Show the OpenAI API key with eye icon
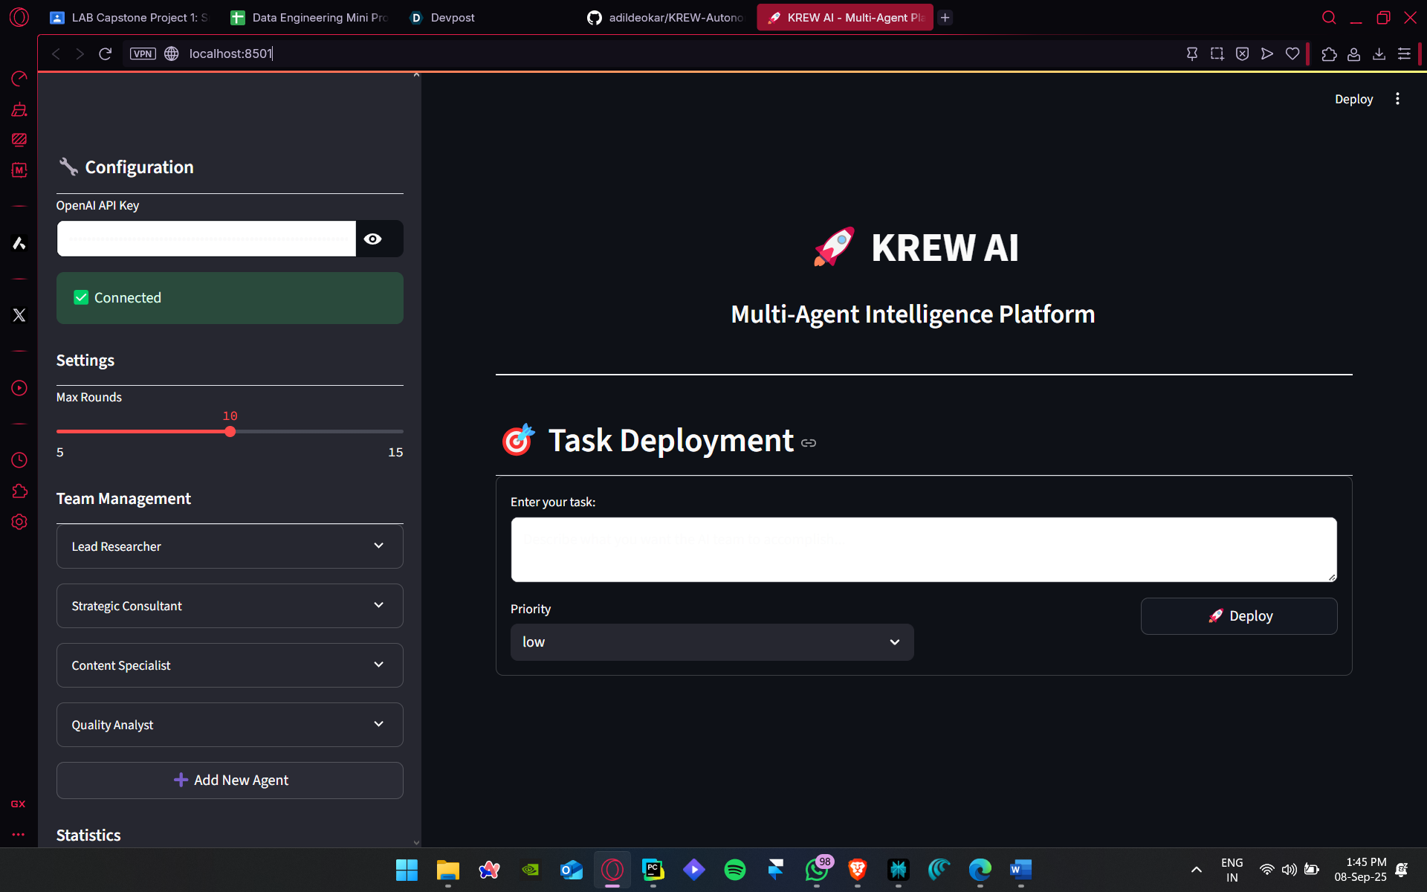The image size is (1427, 892). (373, 239)
